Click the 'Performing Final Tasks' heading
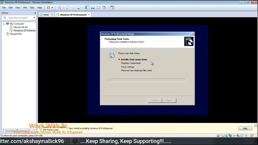This screenshot has width=258, height=145. point(117,39)
